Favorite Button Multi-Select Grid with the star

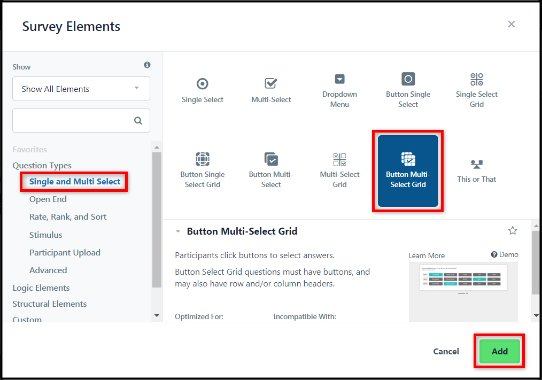pos(513,231)
